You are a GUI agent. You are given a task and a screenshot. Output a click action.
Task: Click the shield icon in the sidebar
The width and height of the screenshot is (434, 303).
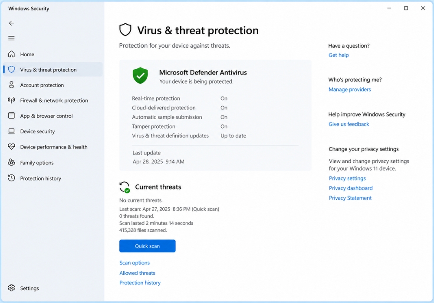pyautogui.click(x=11, y=70)
